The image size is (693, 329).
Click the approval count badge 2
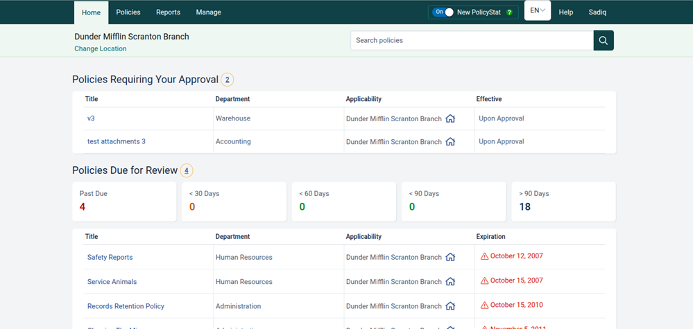click(x=227, y=80)
